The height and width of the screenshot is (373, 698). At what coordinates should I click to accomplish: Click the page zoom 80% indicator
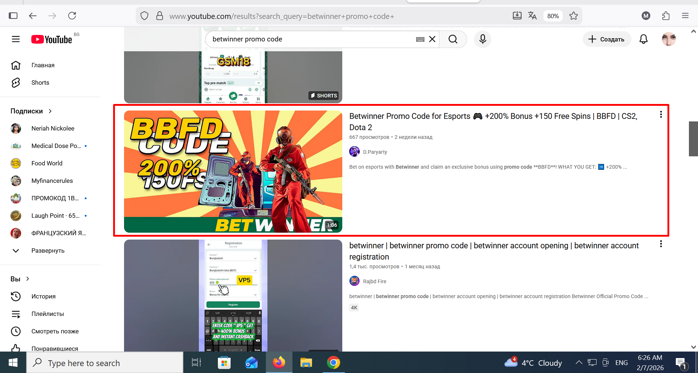[553, 16]
